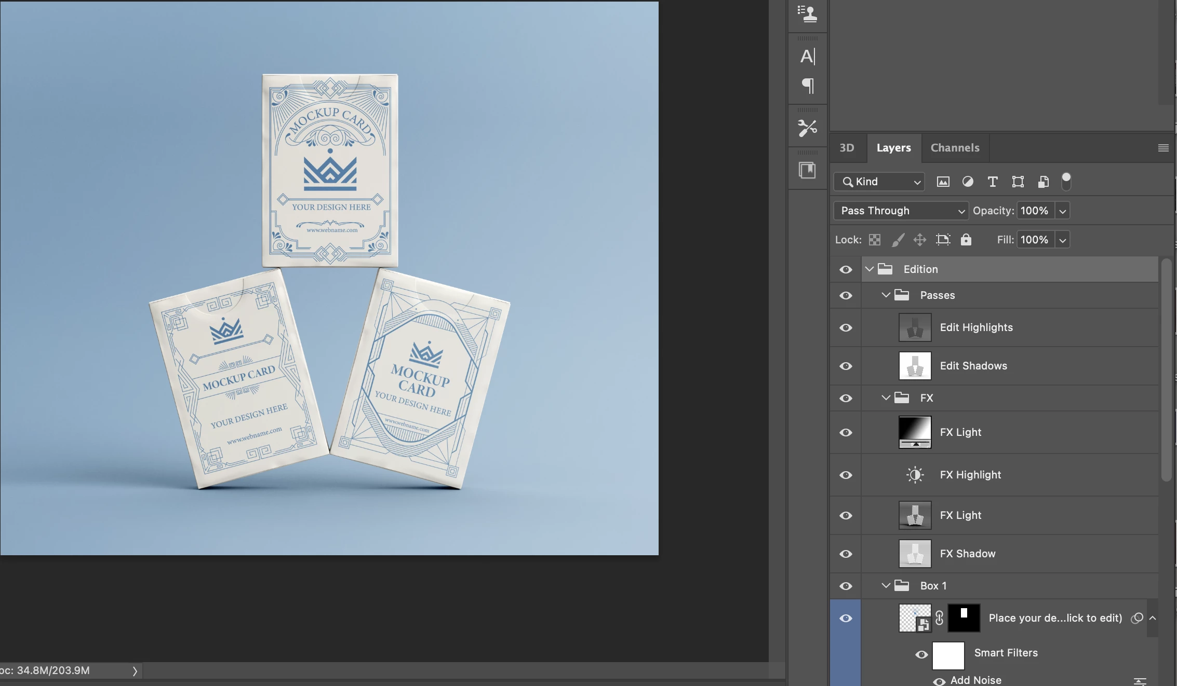Toggle visibility of FX Shadow layer
This screenshot has height=686, width=1177.
846,554
